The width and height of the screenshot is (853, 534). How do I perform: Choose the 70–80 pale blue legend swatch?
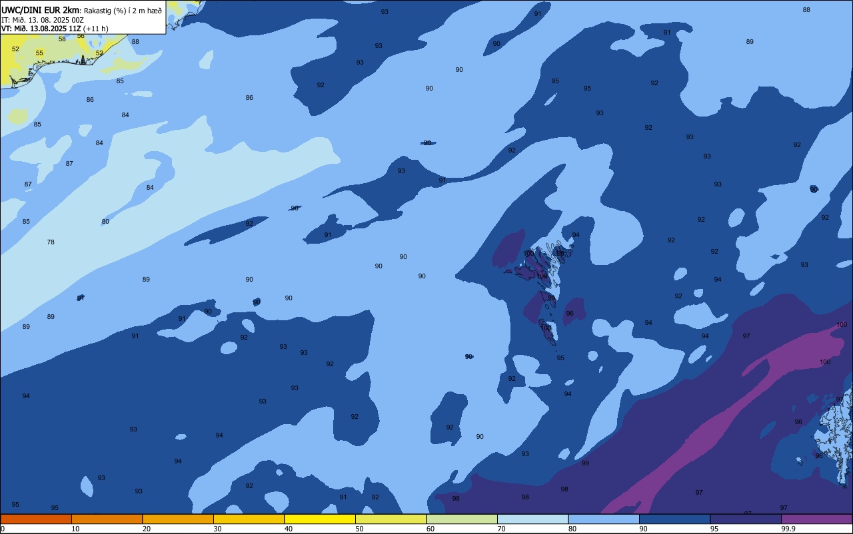pos(532,519)
